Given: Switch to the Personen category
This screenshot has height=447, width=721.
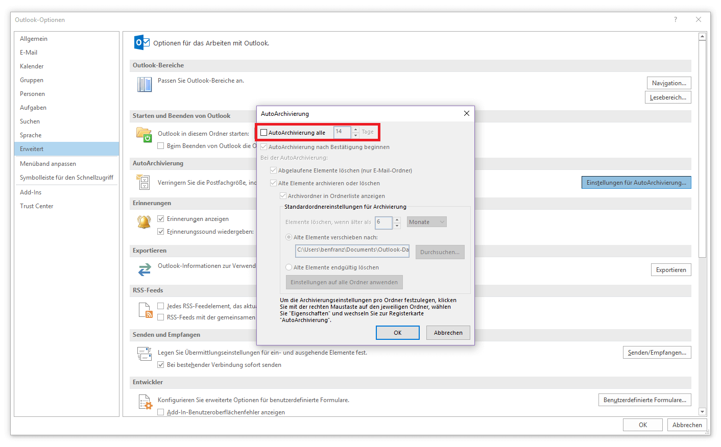Looking at the screenshot, I should (66, 94).
